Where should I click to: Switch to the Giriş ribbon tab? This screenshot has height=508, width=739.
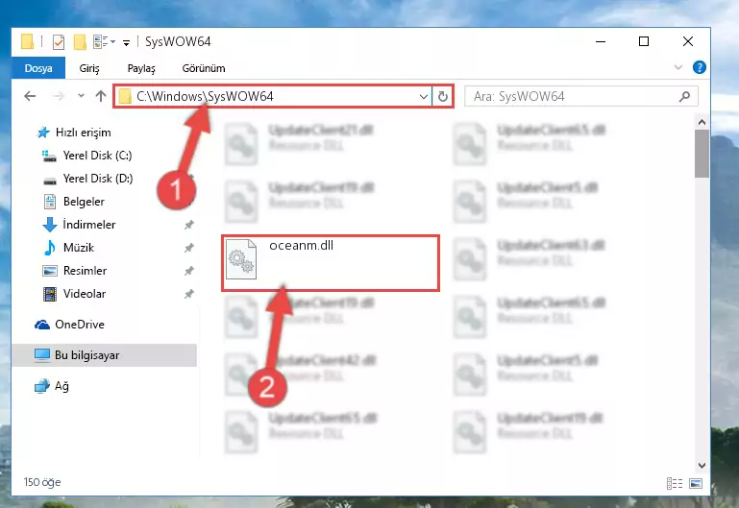click(89, 68)
